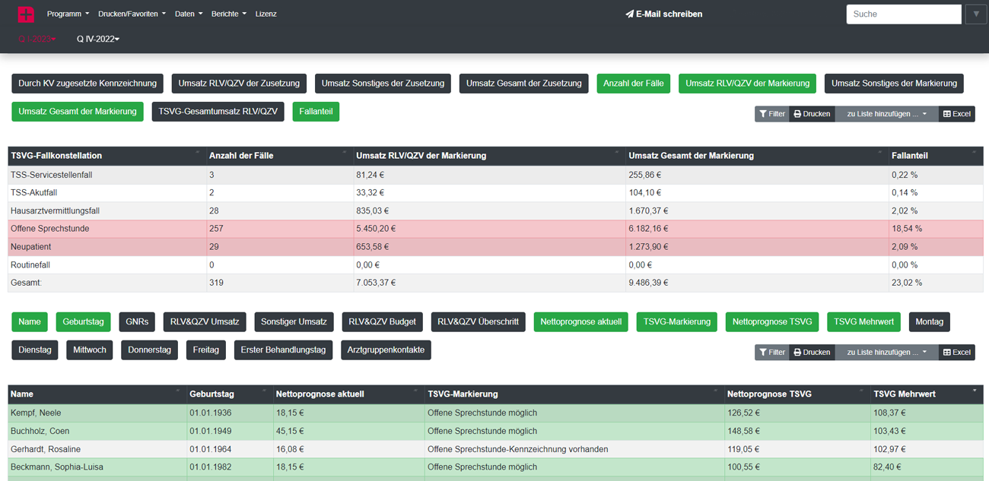Click Filter icon above the TSVG-Fallkonstellation table
Image resolution: width=989 pixels, height=481 pixels.
pyautogui.click(x=771, y=114)
